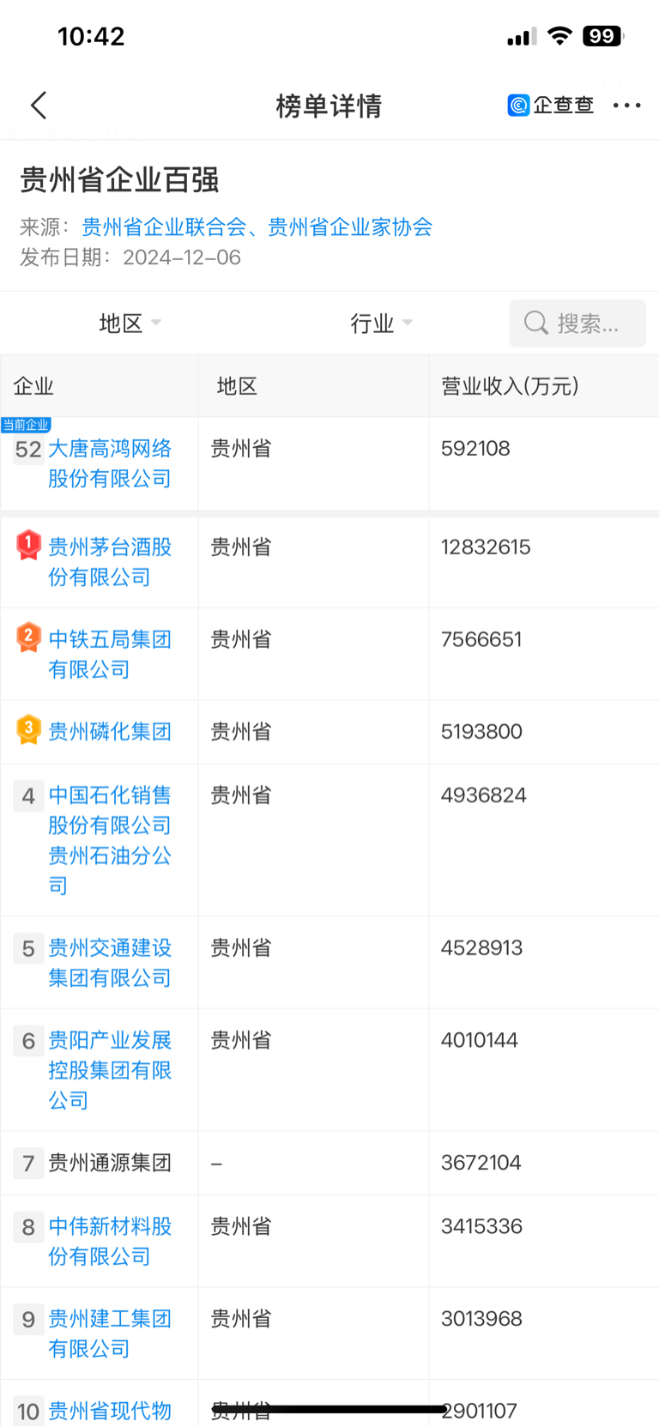Viewport: 659px width, 1427px height.
Task: Tap the 营业收入(万元) column header
Action: (x=510, y=386)
